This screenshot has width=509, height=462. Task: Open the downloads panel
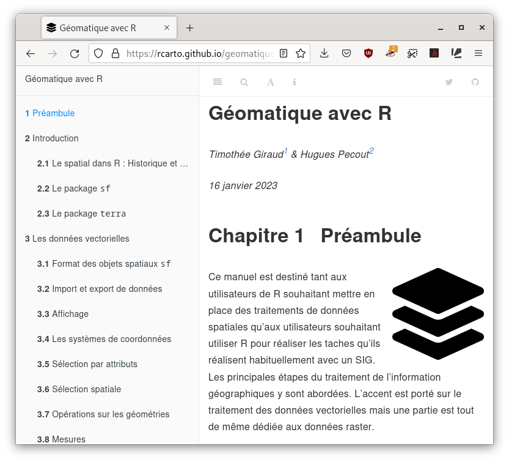pos(324,53)
